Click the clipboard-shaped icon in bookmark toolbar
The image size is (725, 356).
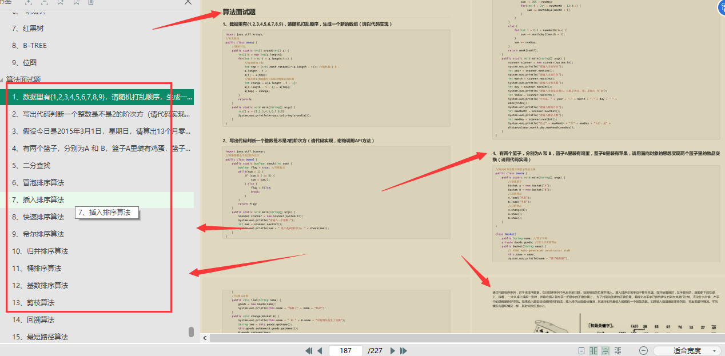[x=91, y=2]
